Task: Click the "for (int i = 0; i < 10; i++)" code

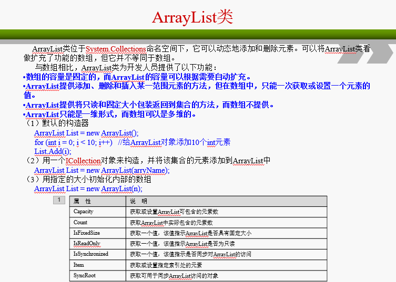Action: click(x=74, y=142)
